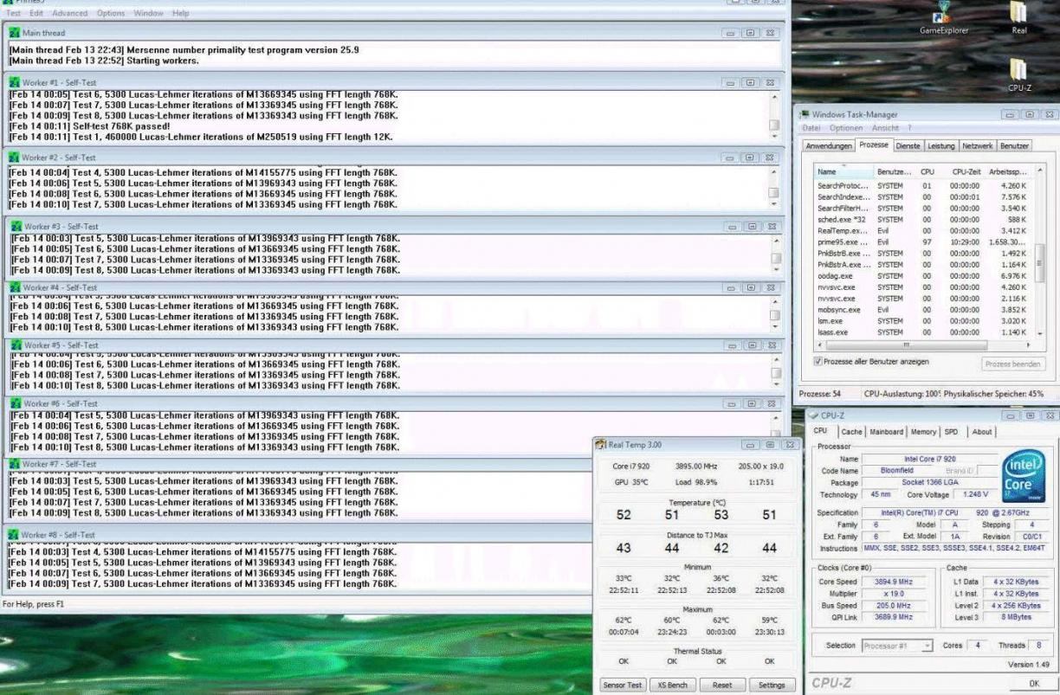Open the Window menu in Prime95
Viewport: 1060px width, 695px height.
pyautogui.click(x=149, y=14)
